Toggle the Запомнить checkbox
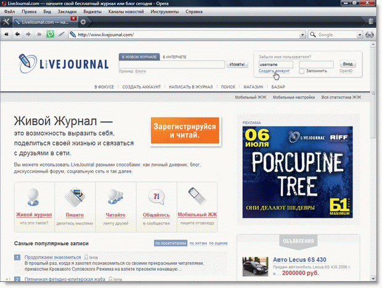 click(302, 71)
